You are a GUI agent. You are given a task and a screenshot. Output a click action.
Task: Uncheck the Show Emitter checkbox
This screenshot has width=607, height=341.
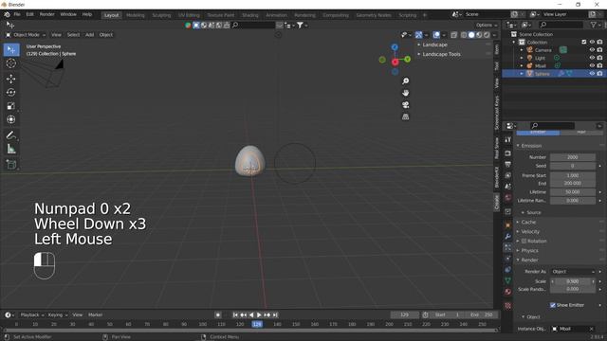(553, 305)
